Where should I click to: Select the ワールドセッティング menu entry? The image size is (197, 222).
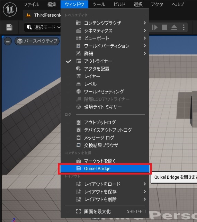click(105, 91)
